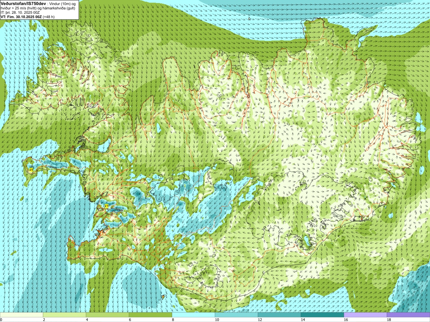This screenshot has width=430, height=322.
Task: Click the legend scale value '18'
Action: coord(389,320)
